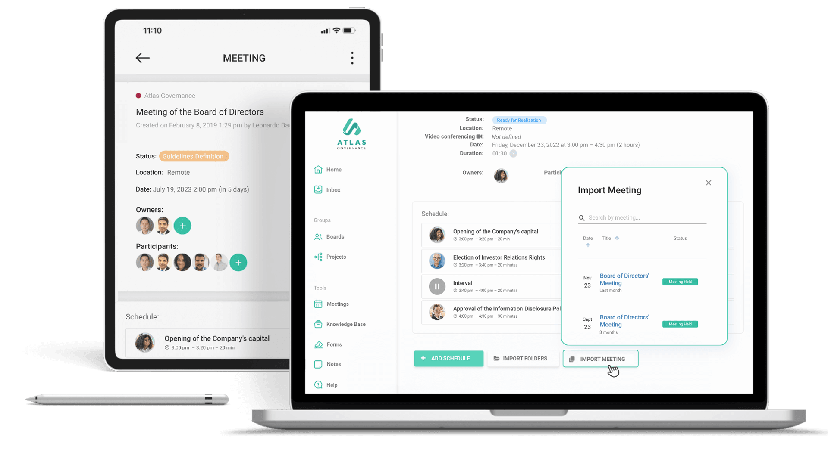Screen dimensions: 828x465
Task: Open the Projects section
Action: point(336,257)
